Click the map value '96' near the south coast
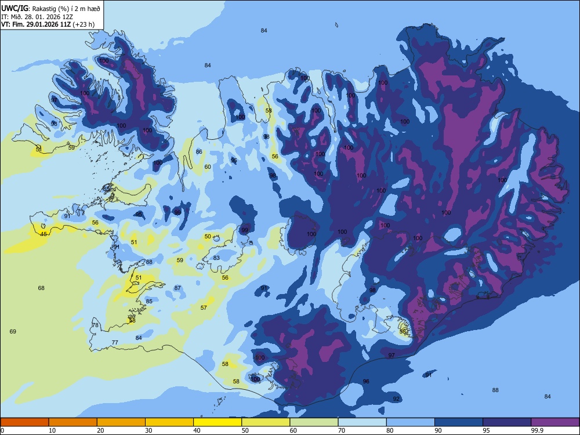This screenshot has height=435, width=580. (366, 382)
